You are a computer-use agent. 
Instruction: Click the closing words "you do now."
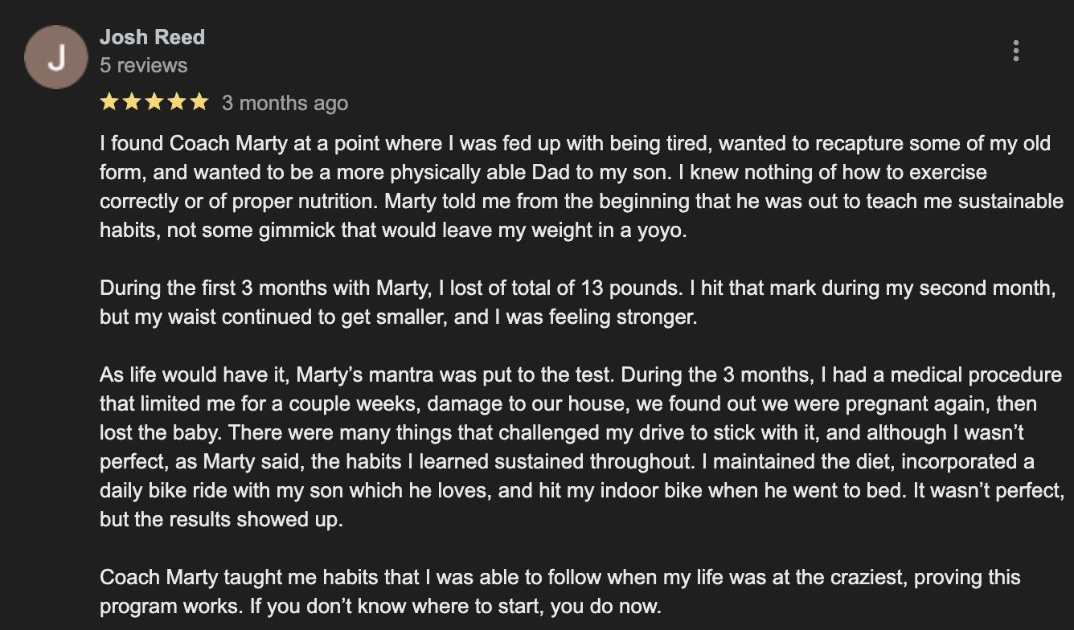click(605, 606)
